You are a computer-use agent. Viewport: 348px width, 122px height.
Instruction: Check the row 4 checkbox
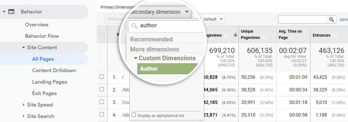click(102, 115)
